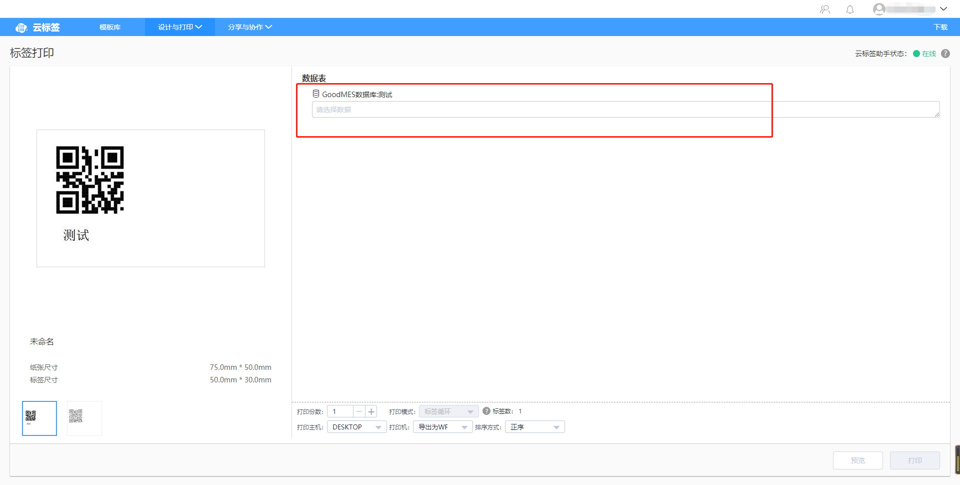Viewport: 960px width, 485px height.
Task: Open the notification bell
Action: coord(850,10)
